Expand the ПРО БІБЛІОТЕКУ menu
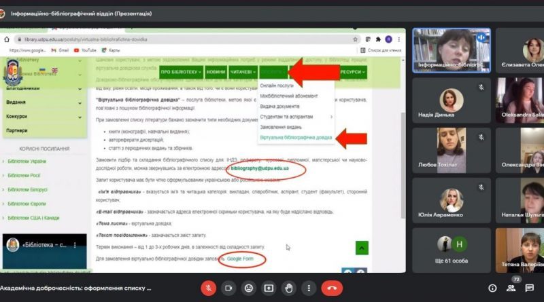 point(181,72)
